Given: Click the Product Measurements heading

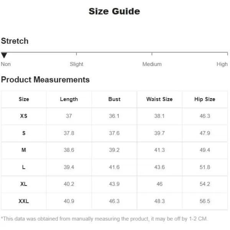Looking at the screenshot, I should pyautogui.click(x=45, y=80).
